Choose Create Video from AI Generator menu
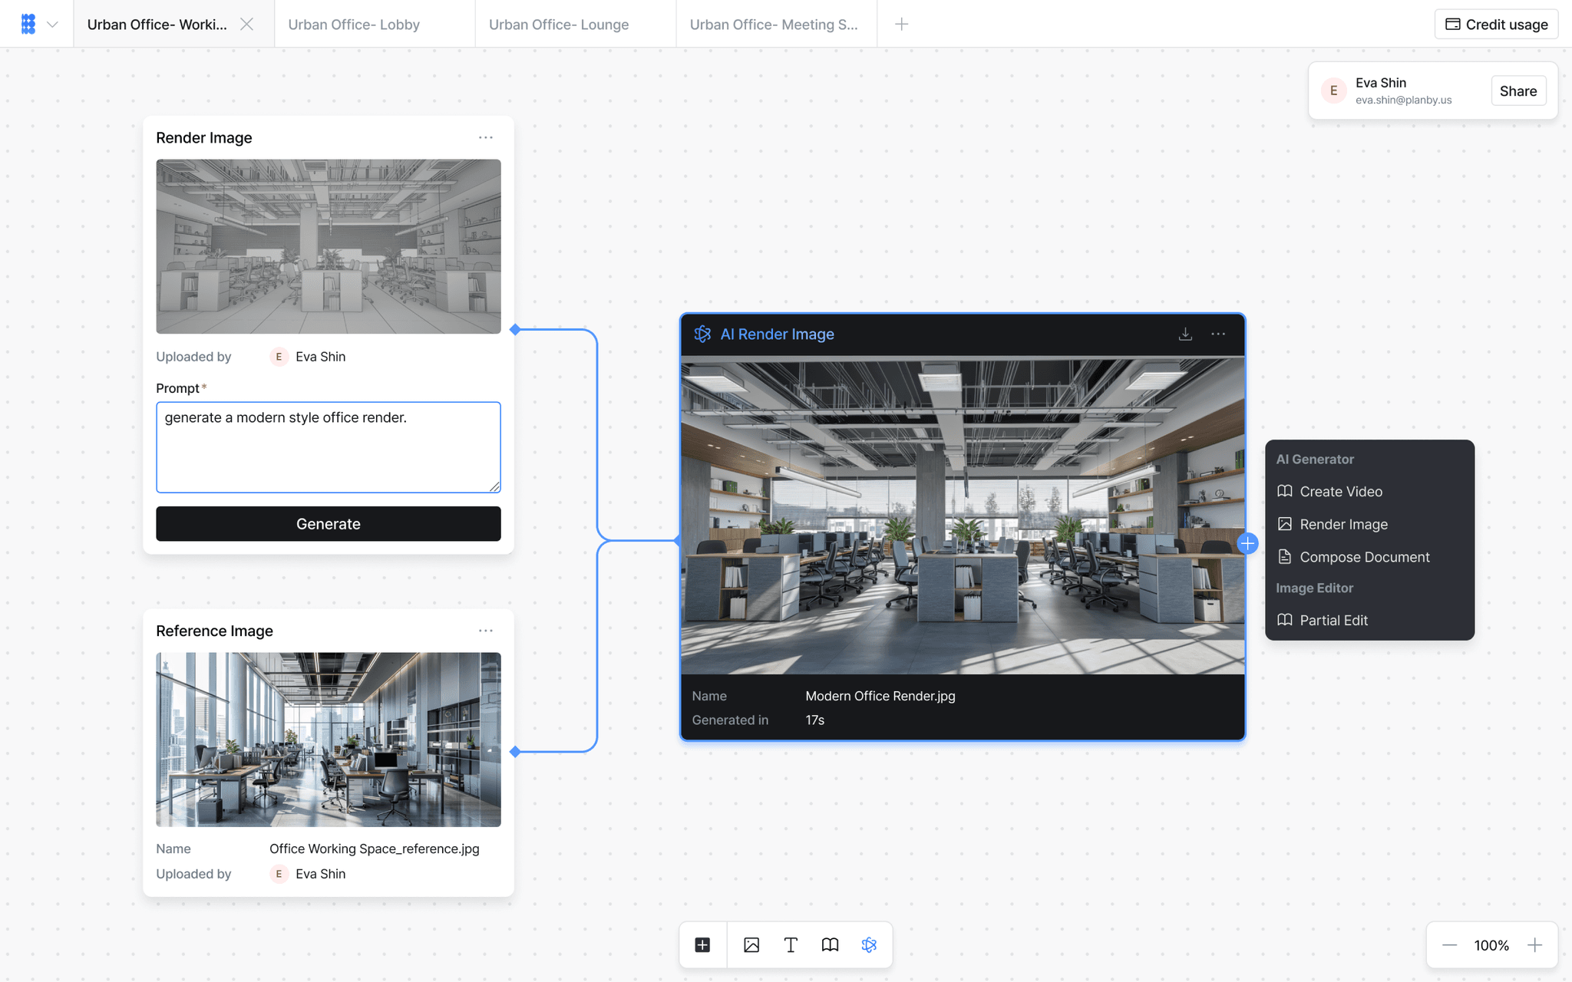 coord(1340,491)
